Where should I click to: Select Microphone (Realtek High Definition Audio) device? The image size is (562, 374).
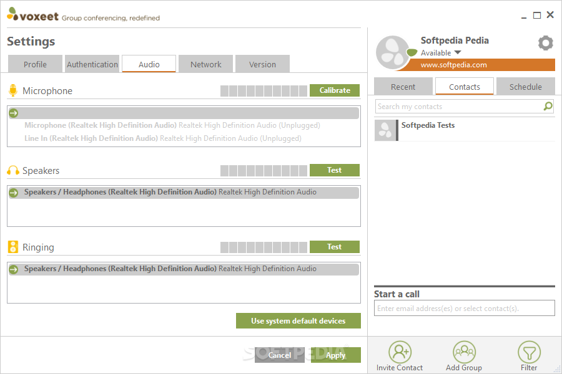click(184, 125)
